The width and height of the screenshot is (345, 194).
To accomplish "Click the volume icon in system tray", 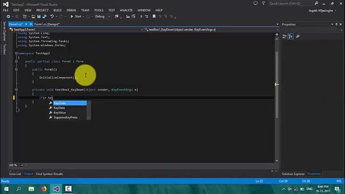I will 289,189.
